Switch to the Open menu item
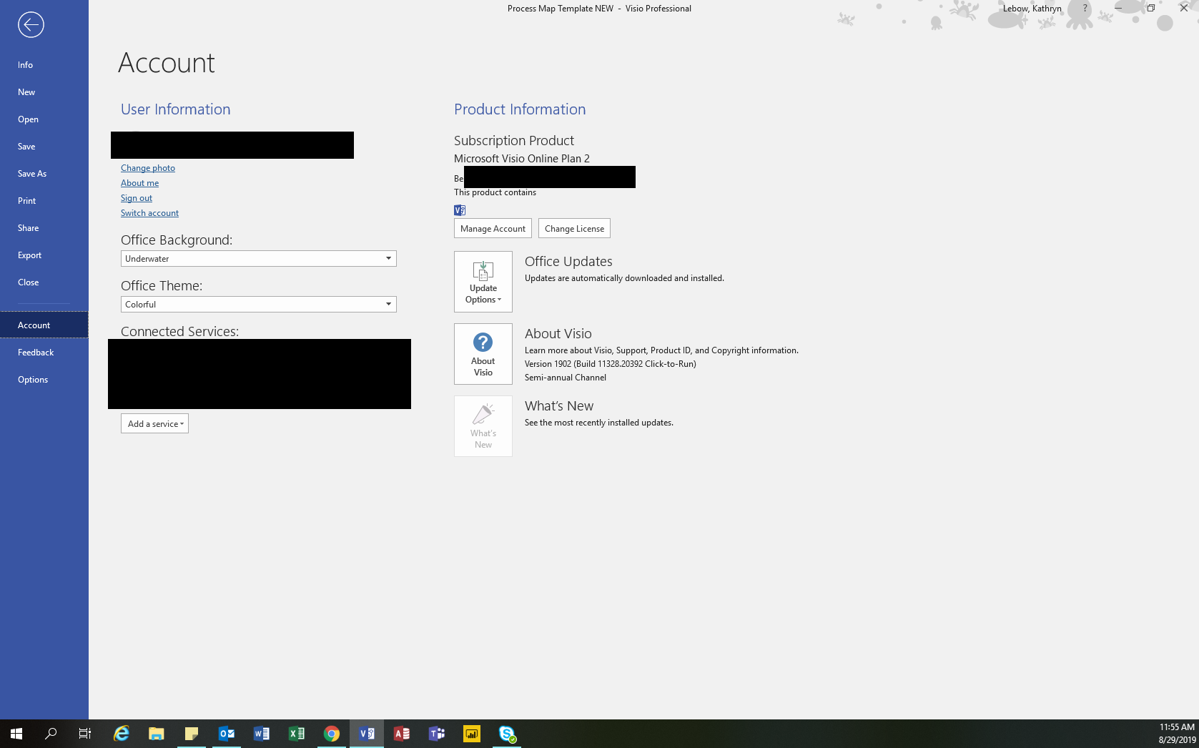 [28, 119]
